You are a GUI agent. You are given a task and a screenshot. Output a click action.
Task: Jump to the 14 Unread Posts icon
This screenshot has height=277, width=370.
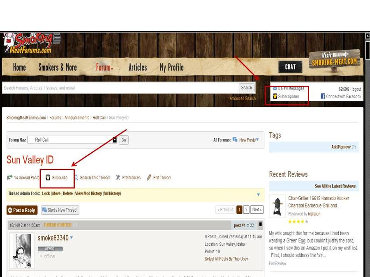pos(10,178)
